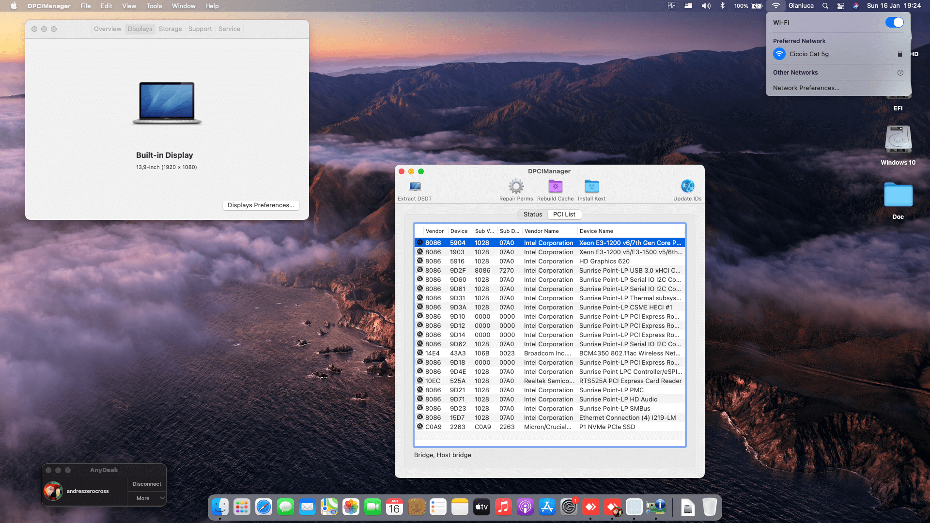The height and width of the screenshot is (523, 930).
Task: Open Control Center in menu bar
Action: click(841, 6)
